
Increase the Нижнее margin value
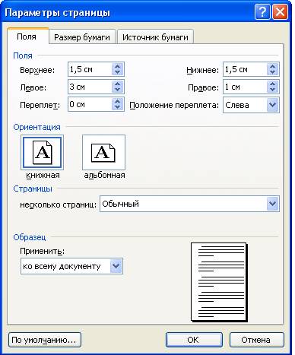coord(272,66)
